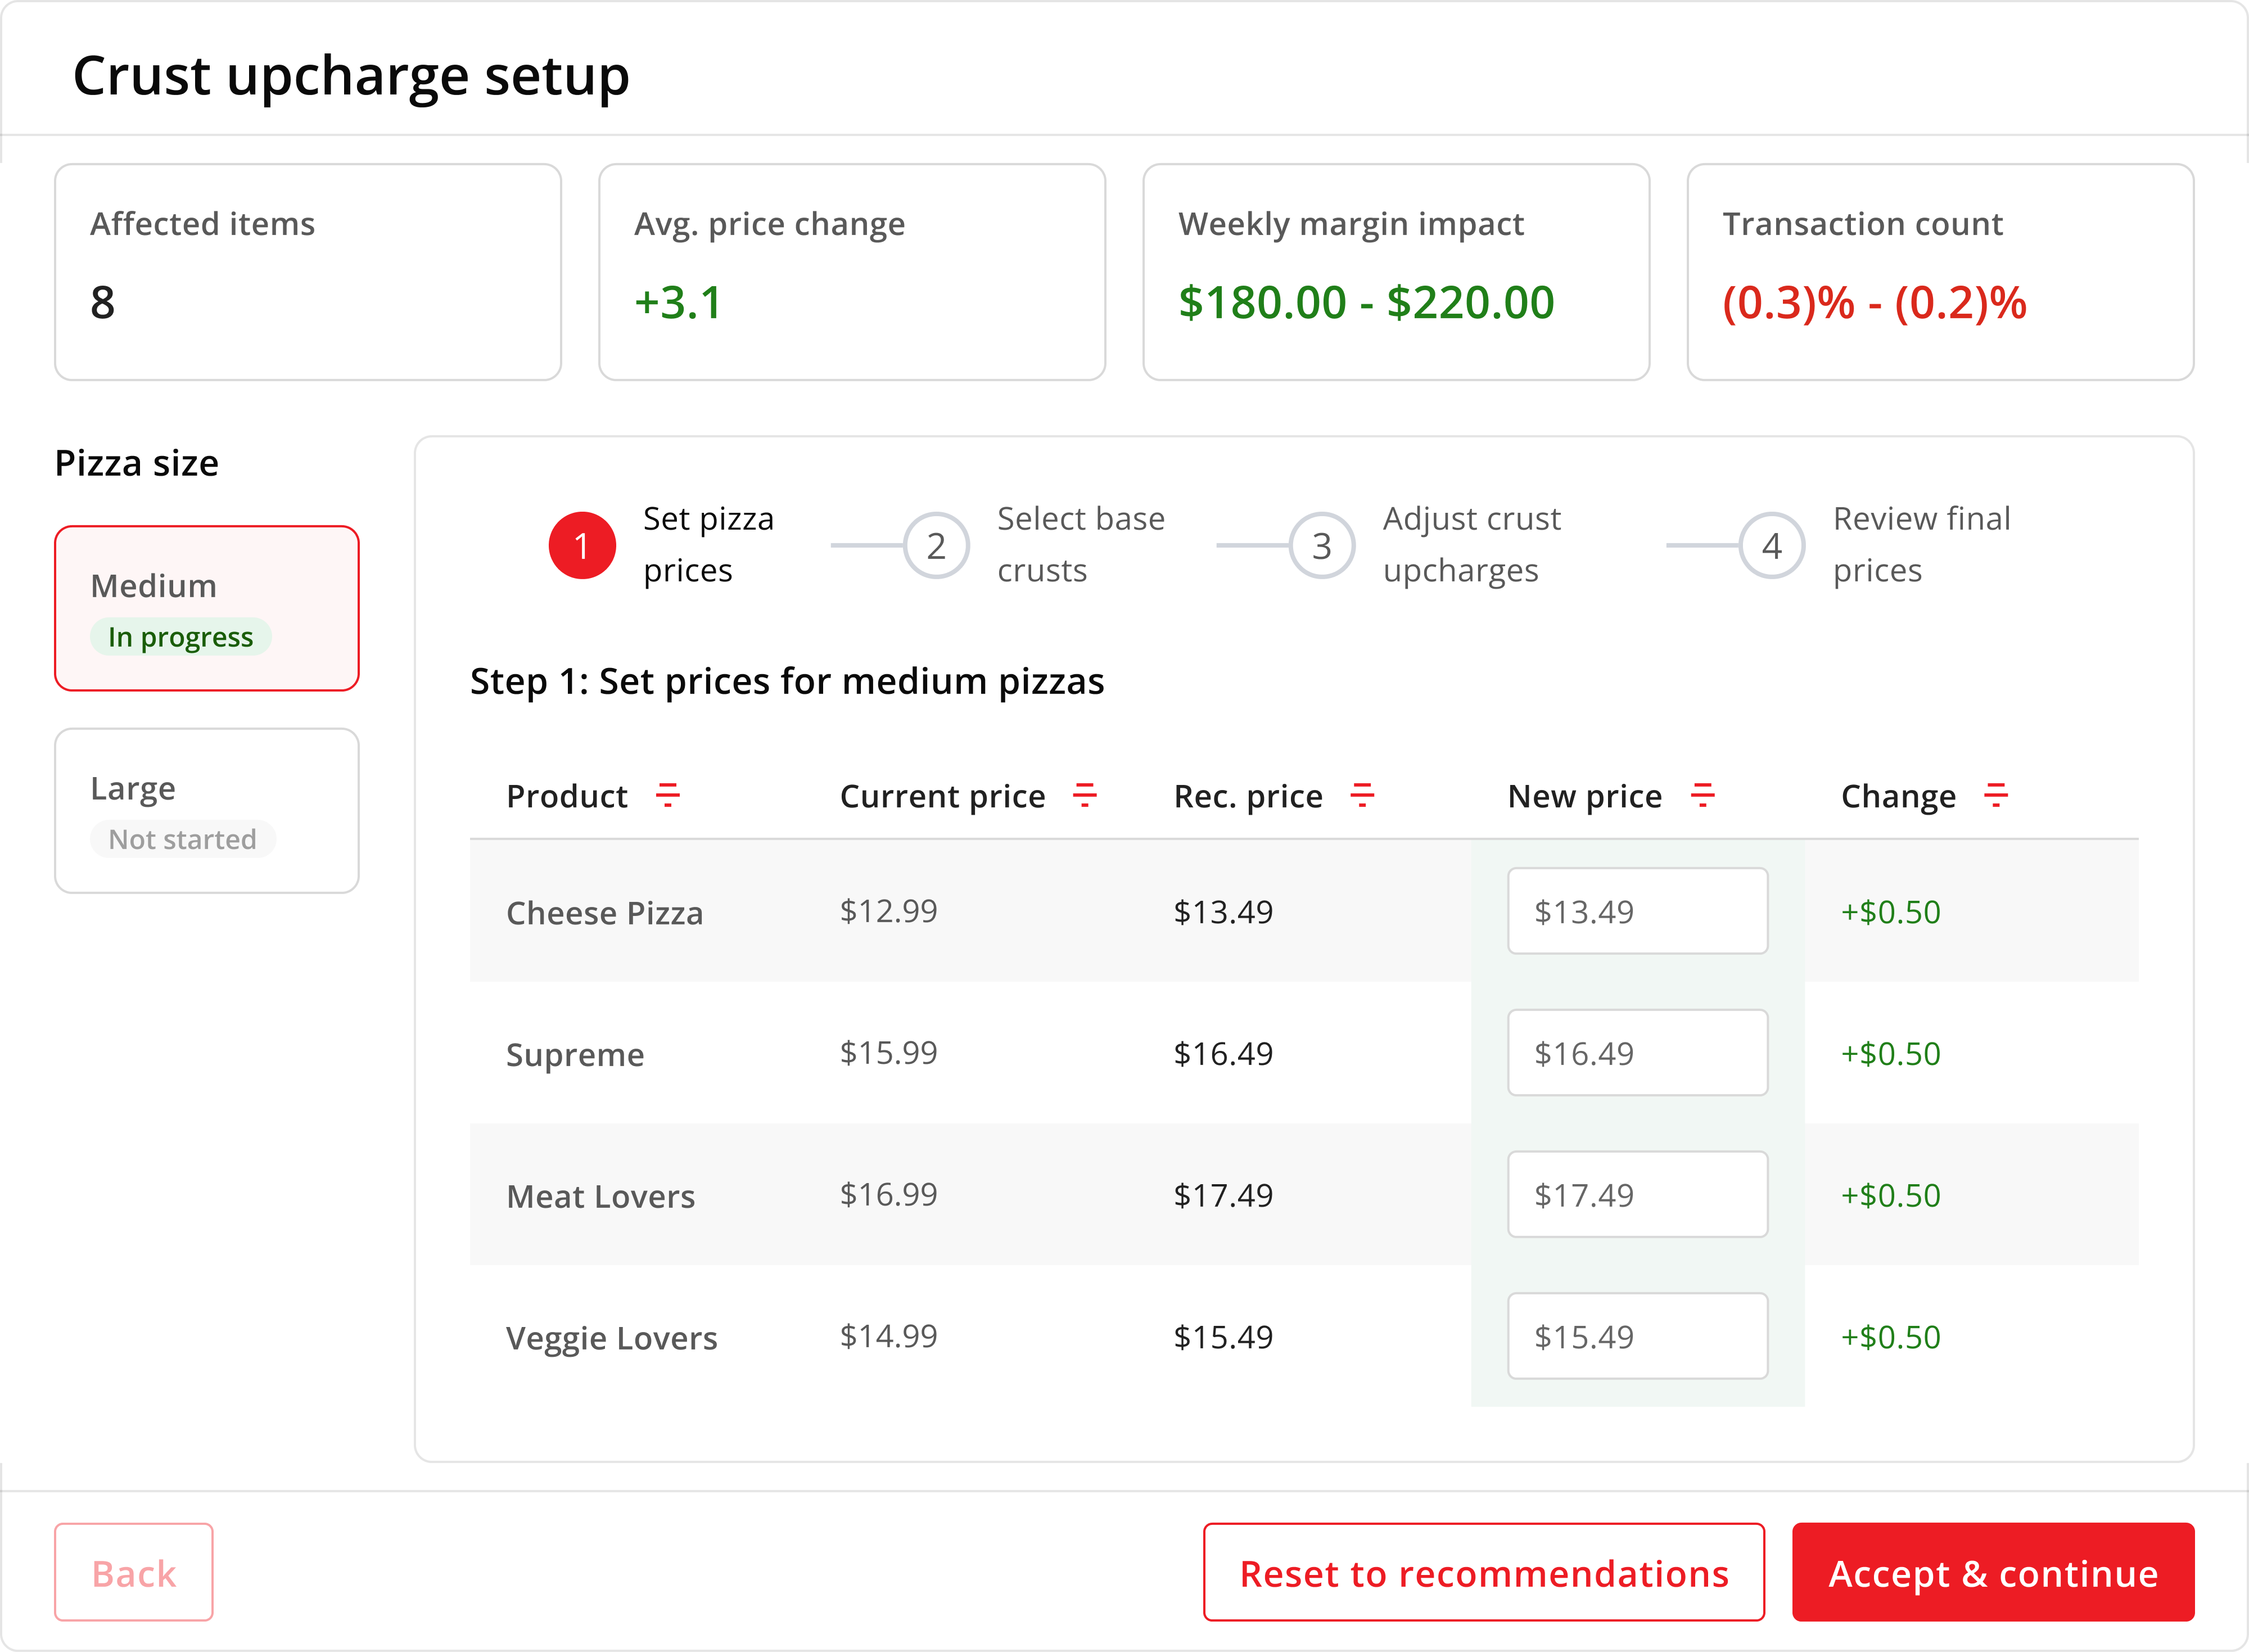This screenshot has height=1652, width=2249.
Task: Select the Meat Lovers price input
Action: pyautogui.click(x=1637, y=1194)
